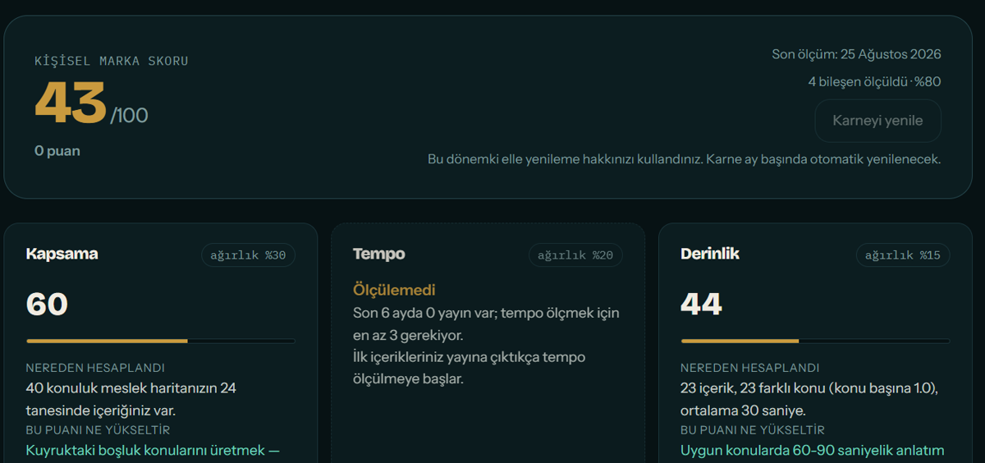Click the big 43 brand score
985x463 pixels.
71,103
